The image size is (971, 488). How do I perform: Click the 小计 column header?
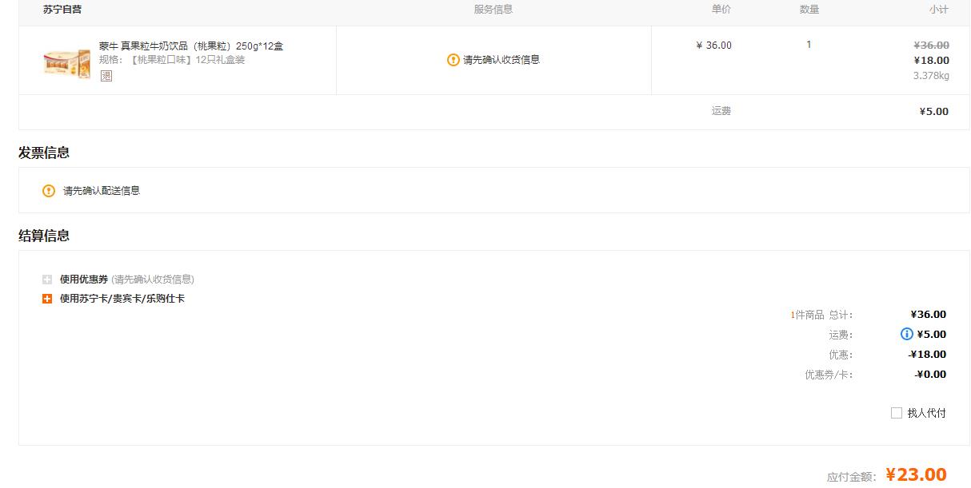[939, 10]
